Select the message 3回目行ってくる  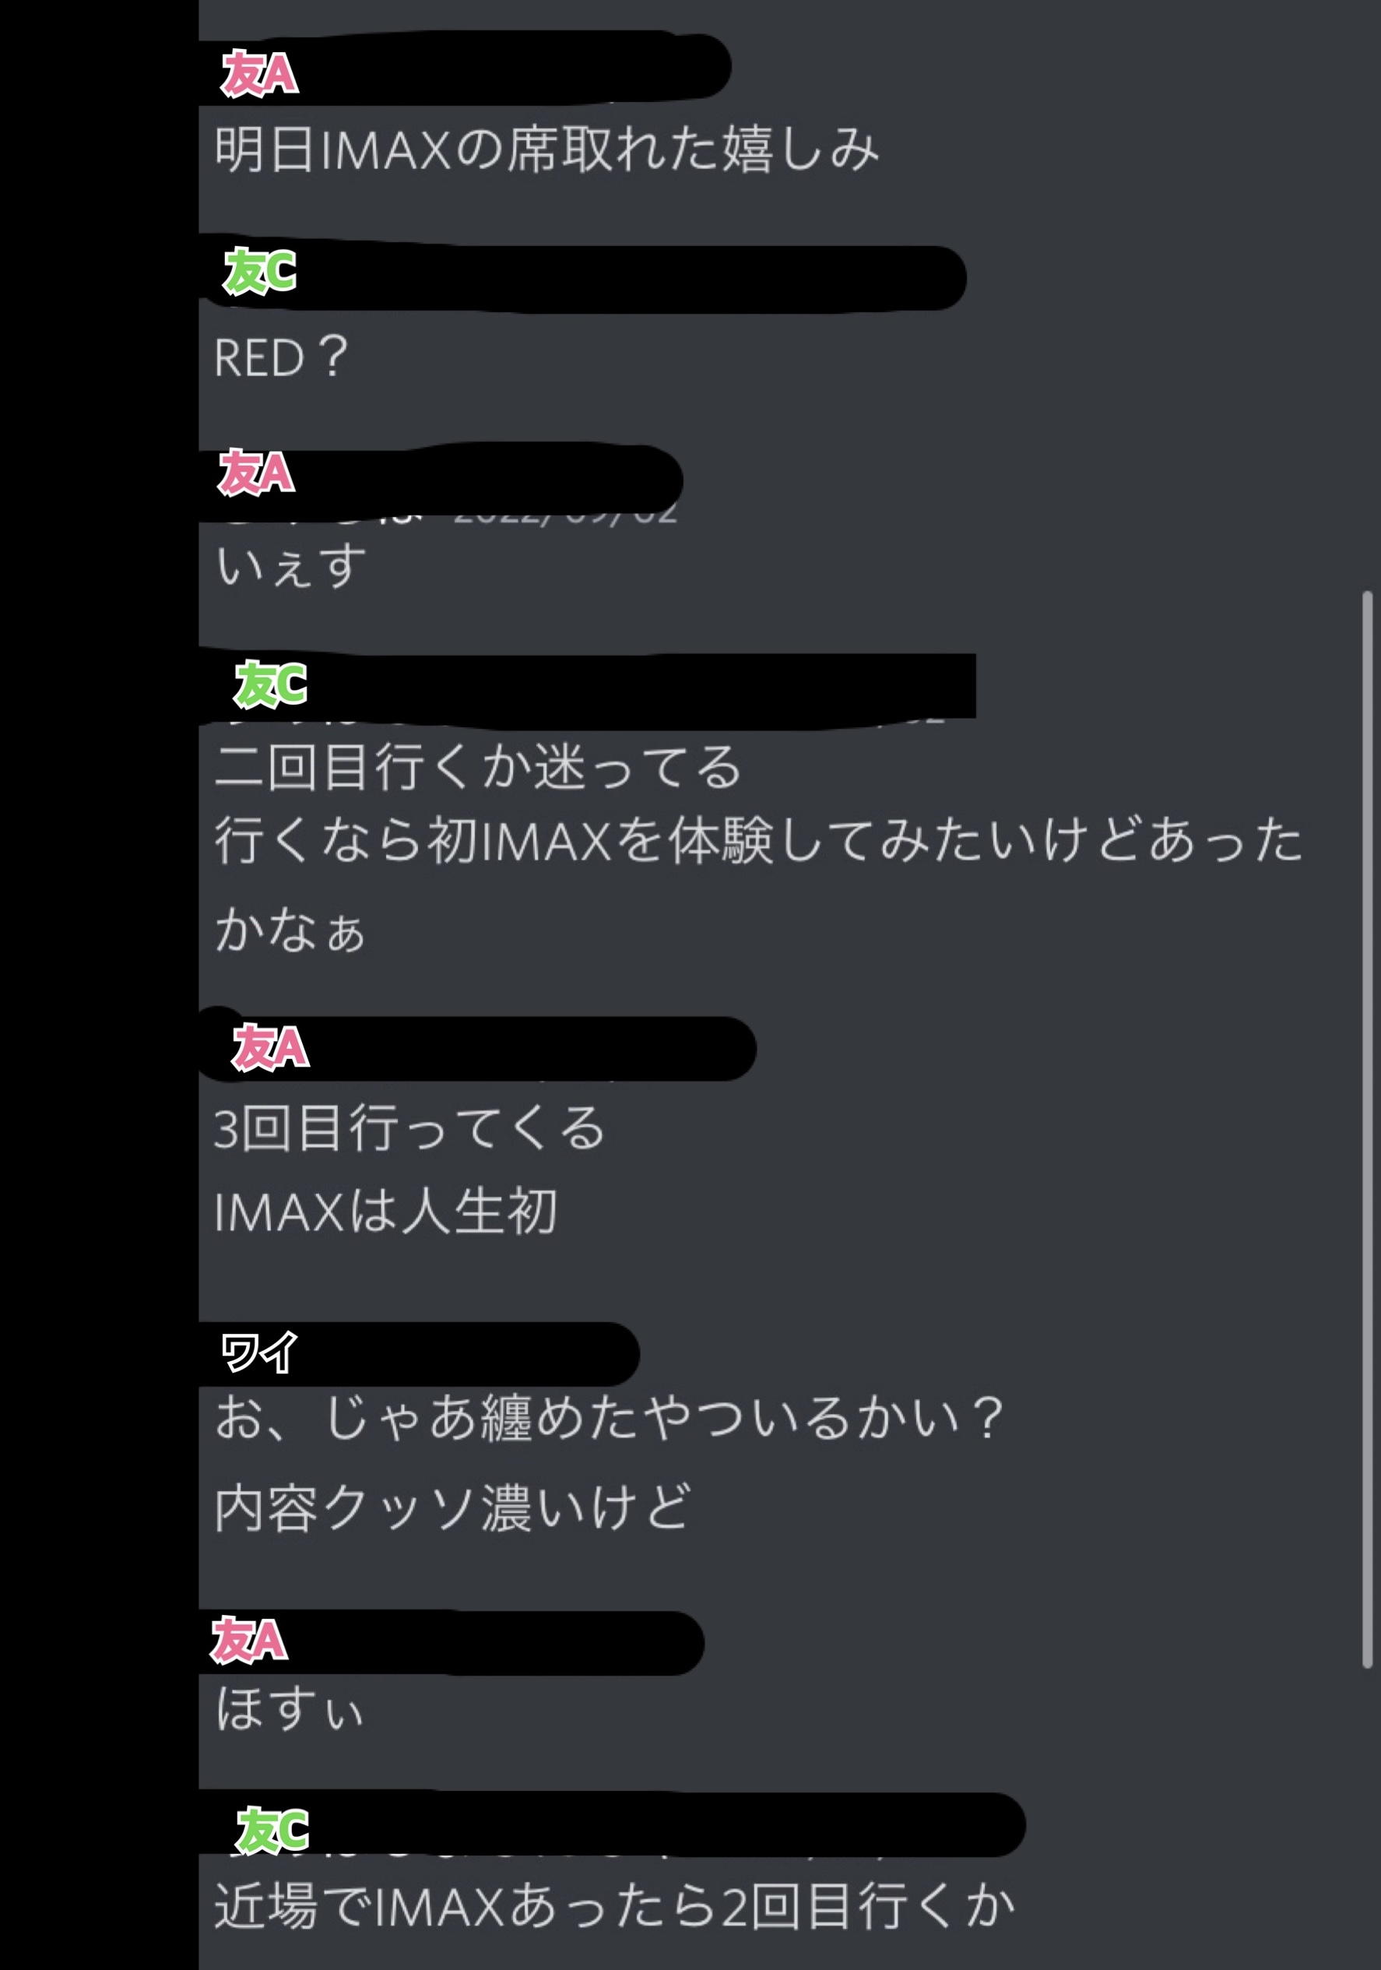point(410,1127)
